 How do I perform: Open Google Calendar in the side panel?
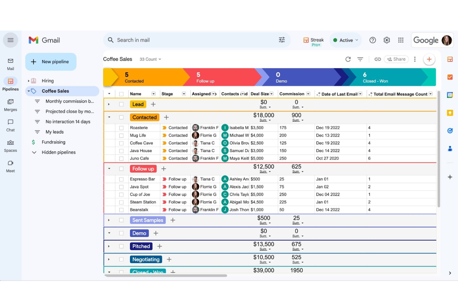pyautogui.click(x=450, y=95)
